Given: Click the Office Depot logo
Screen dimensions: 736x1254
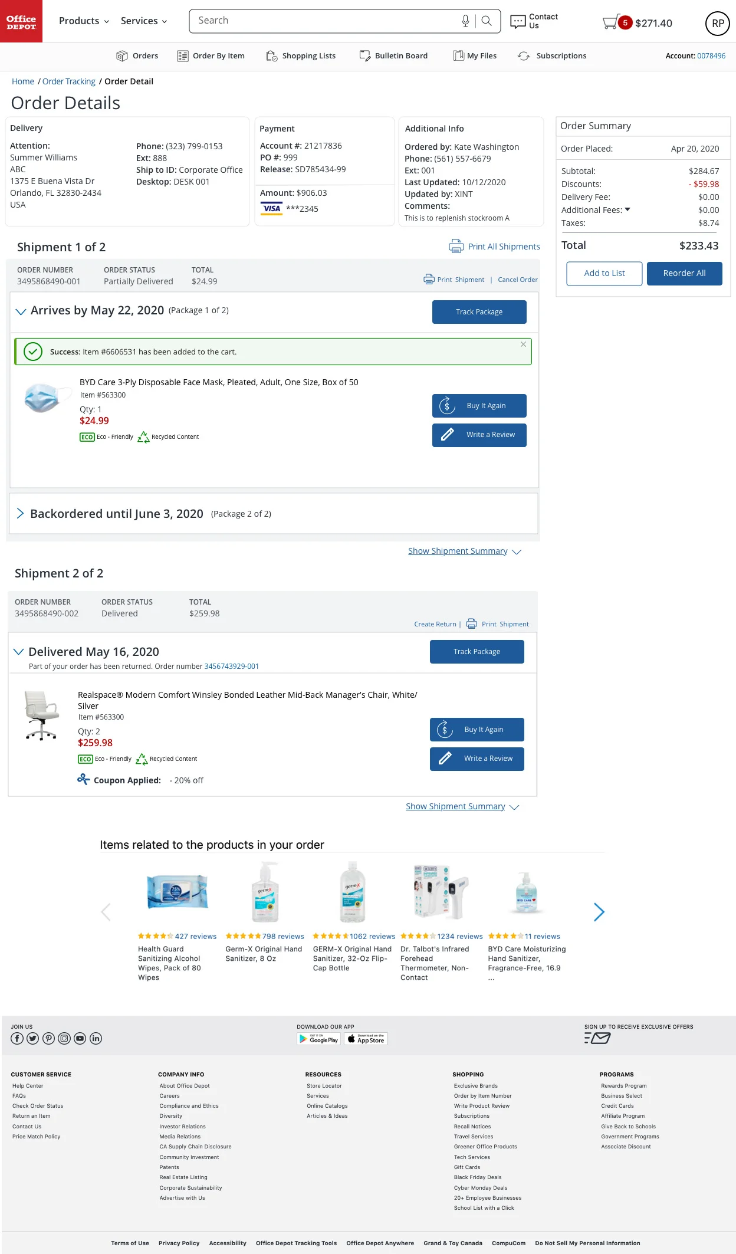Looking at the screenshot, I should tap(21, 21).
